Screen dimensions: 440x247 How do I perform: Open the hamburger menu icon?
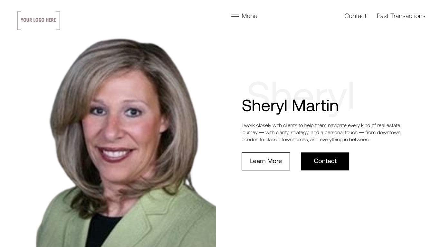point(235,16)
